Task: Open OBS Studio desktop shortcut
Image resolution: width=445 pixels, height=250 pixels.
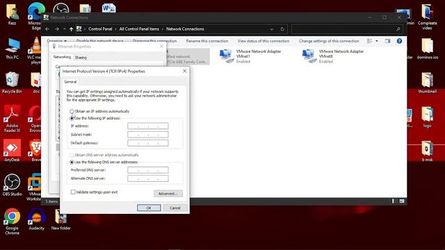Action: 12,185
